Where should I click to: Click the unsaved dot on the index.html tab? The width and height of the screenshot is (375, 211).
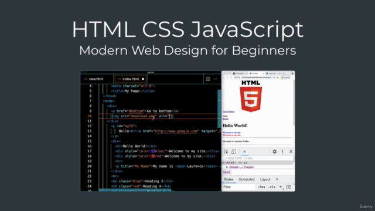(143, 79)
